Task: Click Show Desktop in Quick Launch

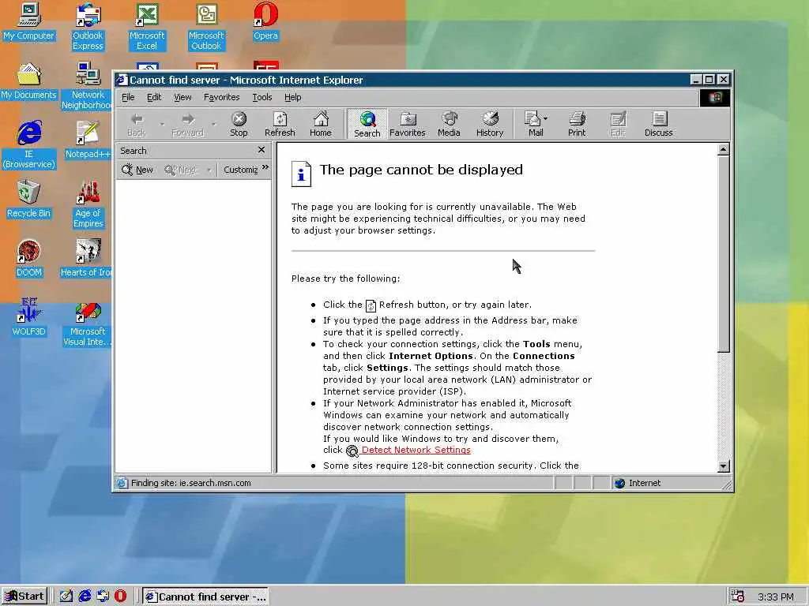Action: click(x=66, y=597)
